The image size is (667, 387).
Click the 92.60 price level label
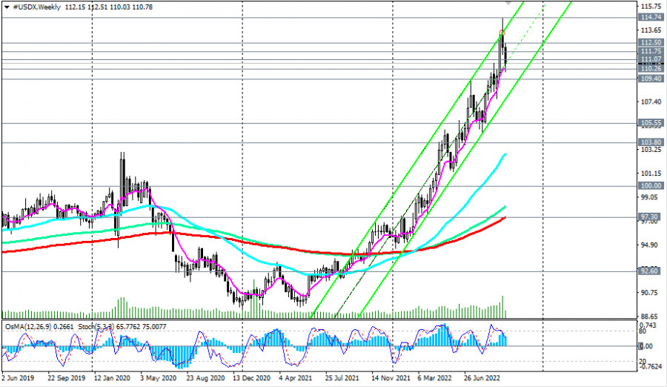[x=651, y=271]
